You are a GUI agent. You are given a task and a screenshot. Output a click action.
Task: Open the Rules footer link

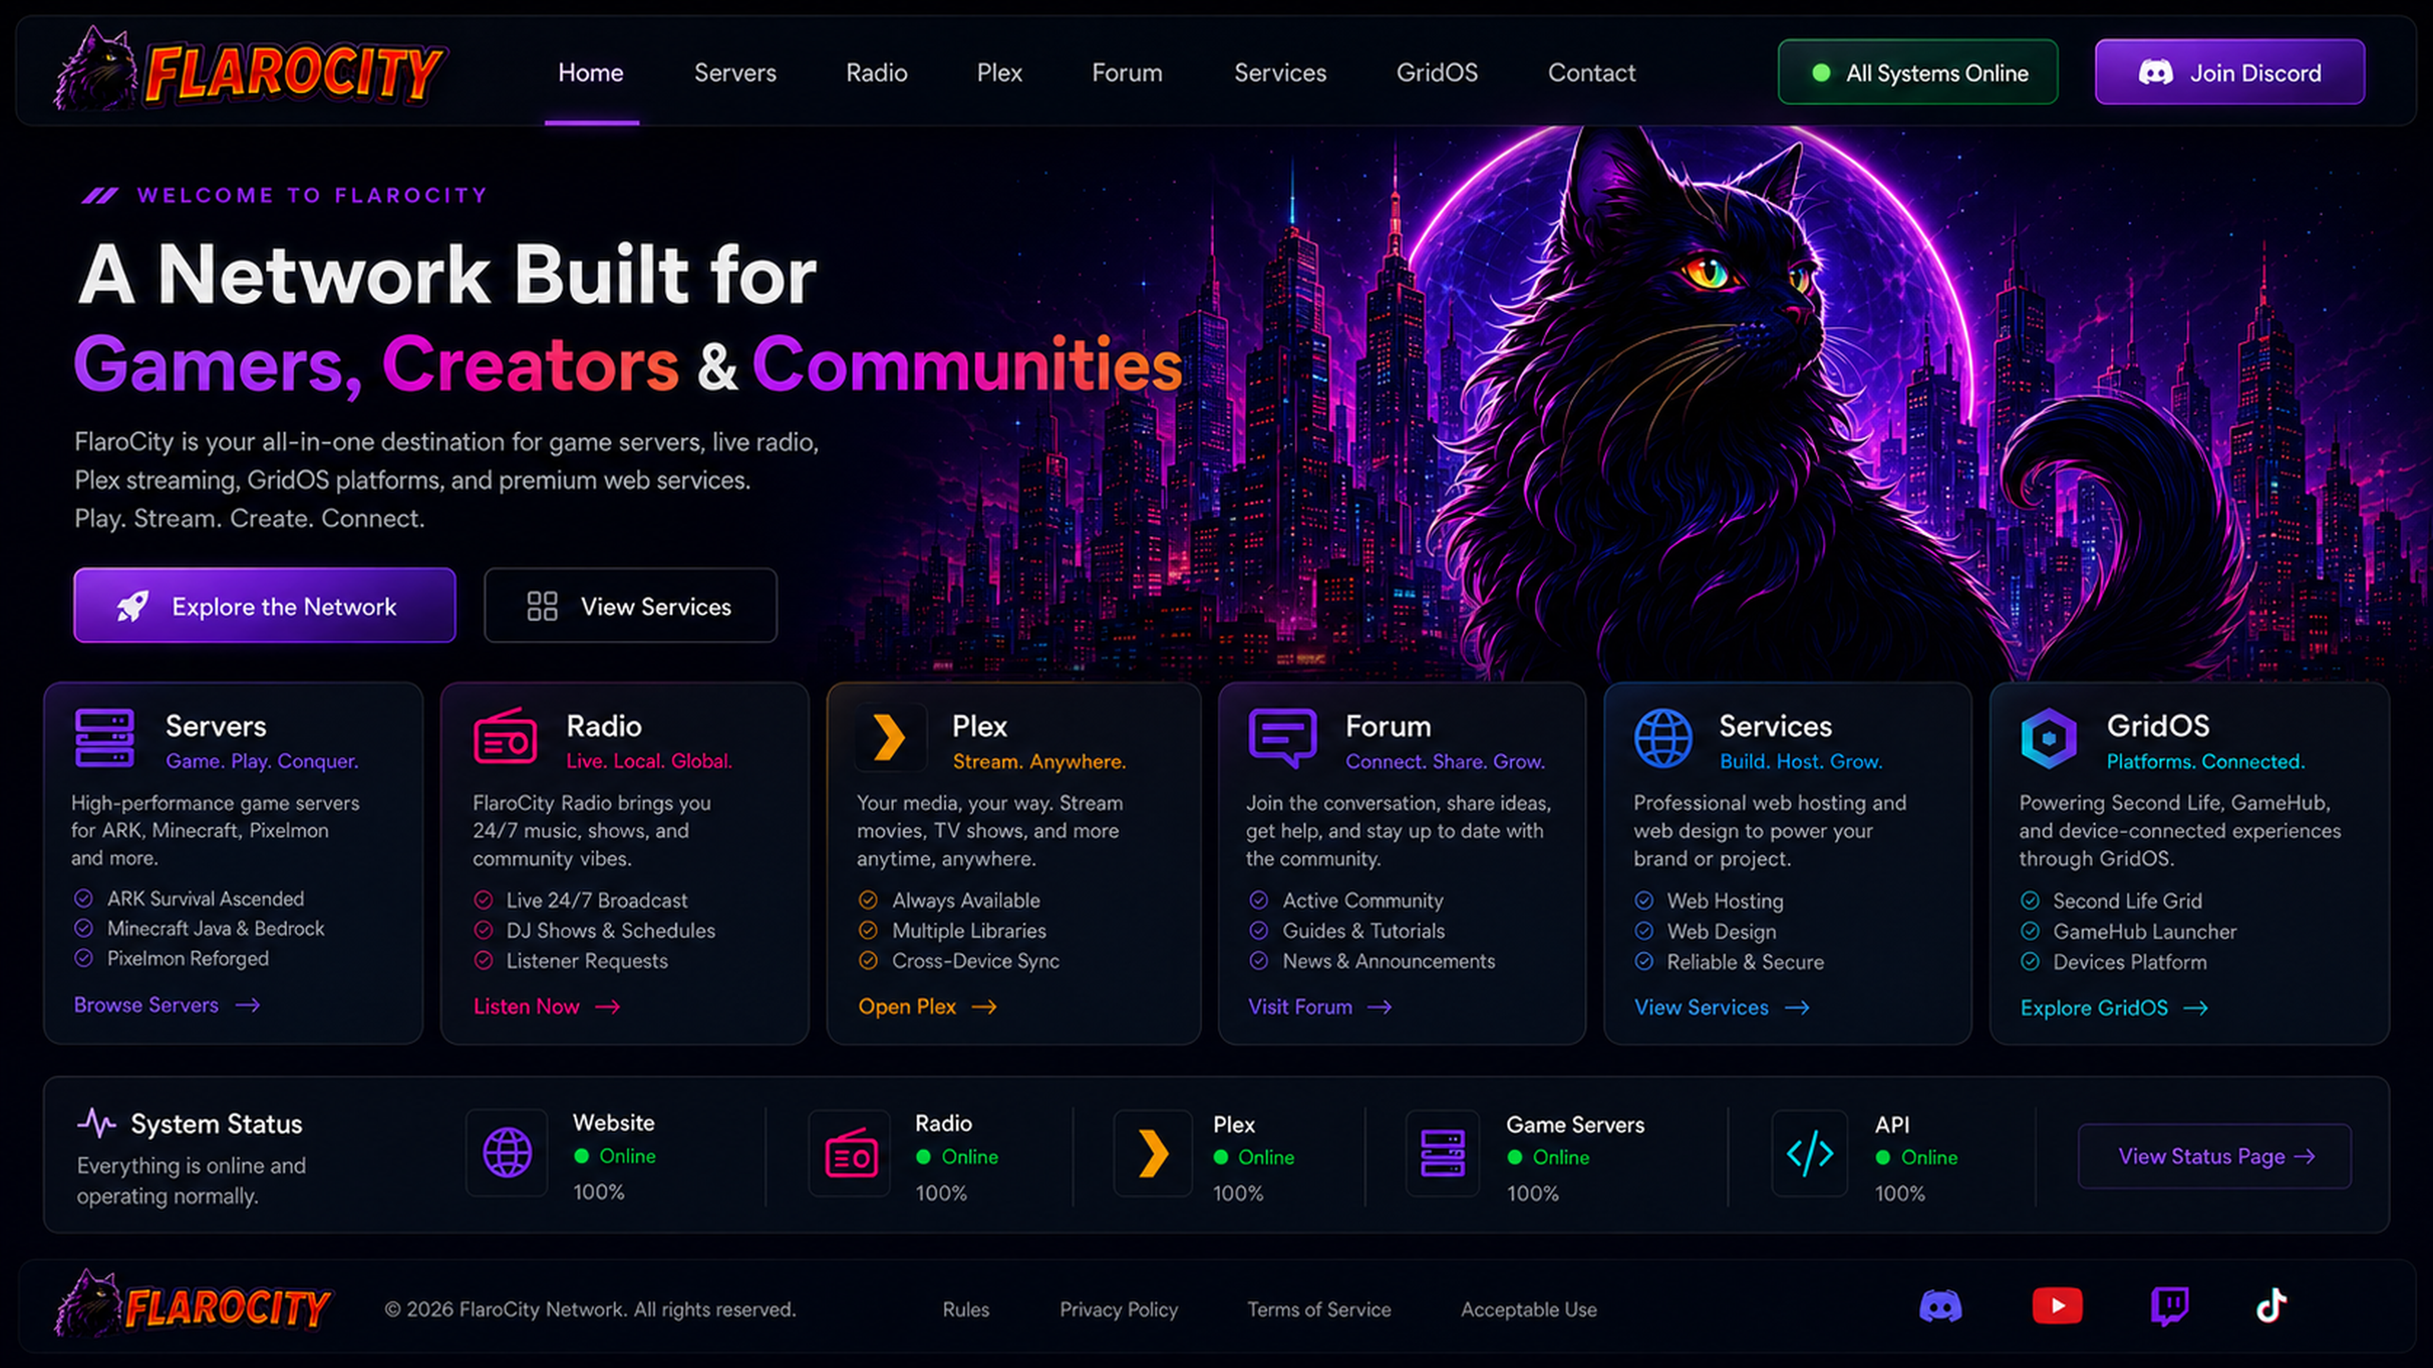click(965, 1310)
